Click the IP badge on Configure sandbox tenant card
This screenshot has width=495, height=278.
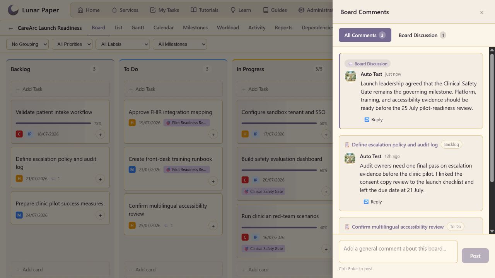click(256, 134)
